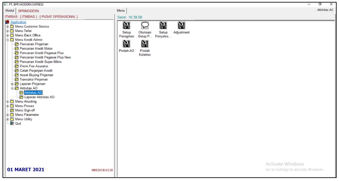
Task: Collapse the Menu Kredit Admin node
Action: (x=8, y=40)
